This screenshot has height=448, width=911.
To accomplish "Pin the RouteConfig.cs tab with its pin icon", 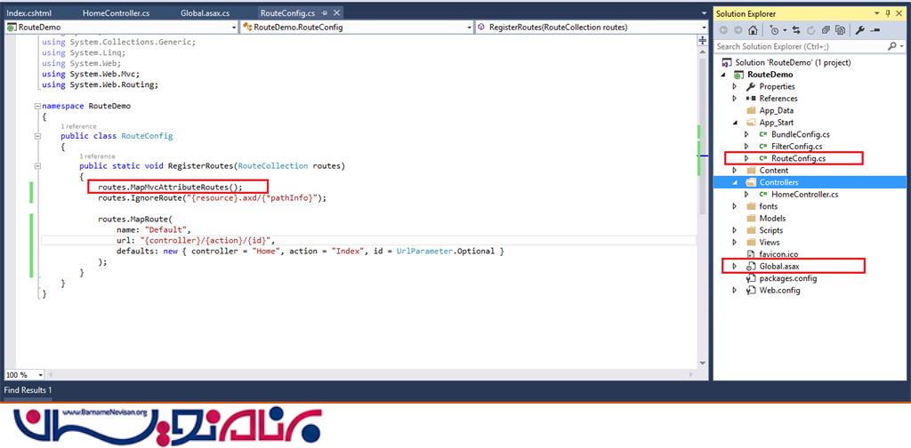I will tap(325, 12).
